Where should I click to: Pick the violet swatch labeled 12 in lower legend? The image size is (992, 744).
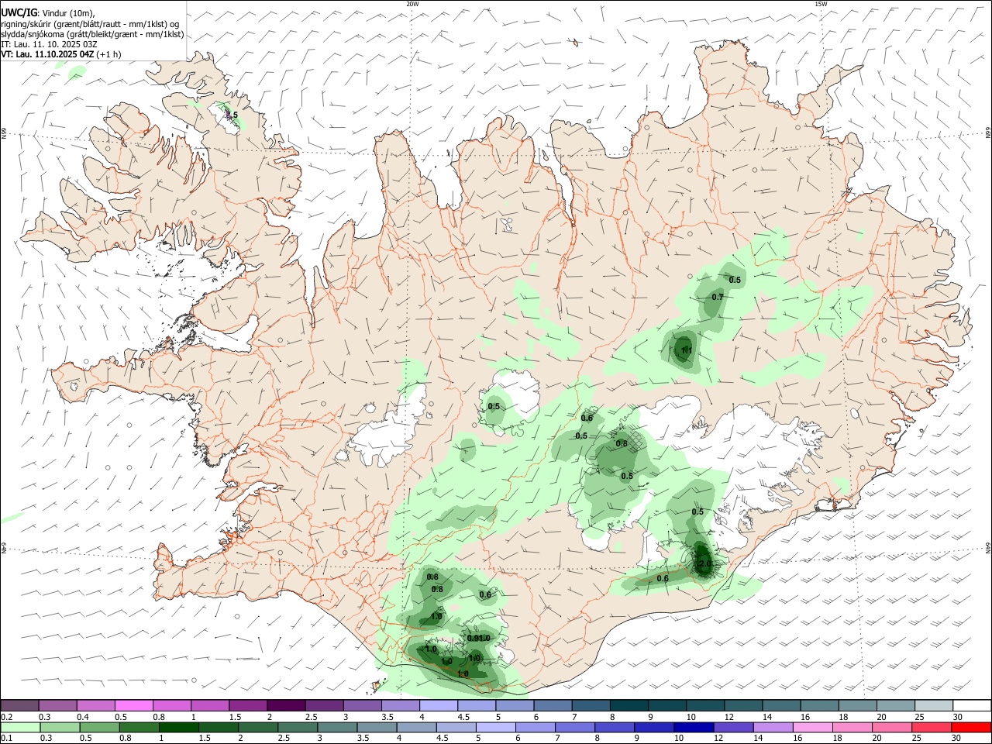[733, 727]
